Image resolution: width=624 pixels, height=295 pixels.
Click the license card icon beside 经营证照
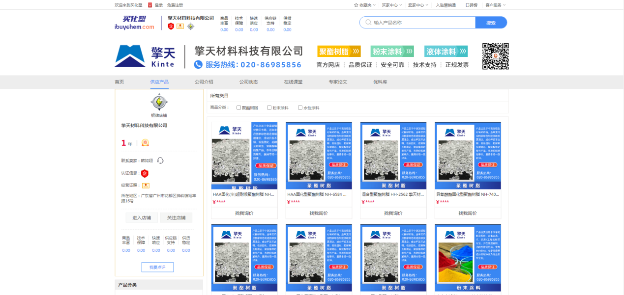coord(146,186)
